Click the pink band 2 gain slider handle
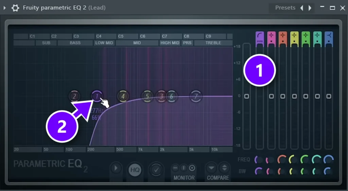 pyautogui.click(x=271, y=96)
